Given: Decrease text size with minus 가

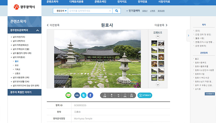Looking at the screenshot, I should click(x=118, y=95).
